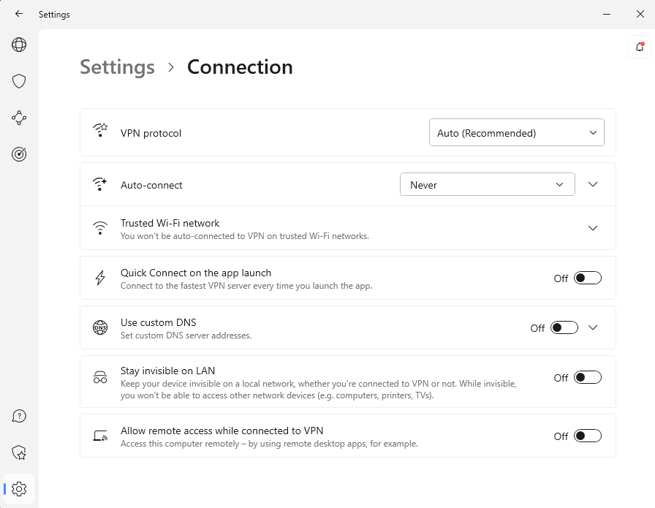655x508 pixels.
Task: Open the notifications bell icon
Action: pos(640,47)
